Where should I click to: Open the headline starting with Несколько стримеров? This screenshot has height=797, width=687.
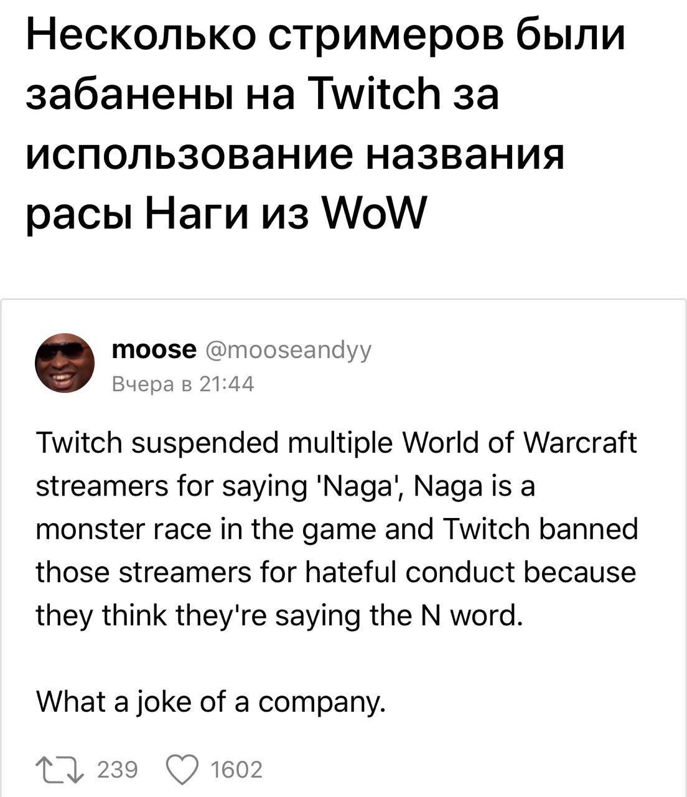point(325,125)
